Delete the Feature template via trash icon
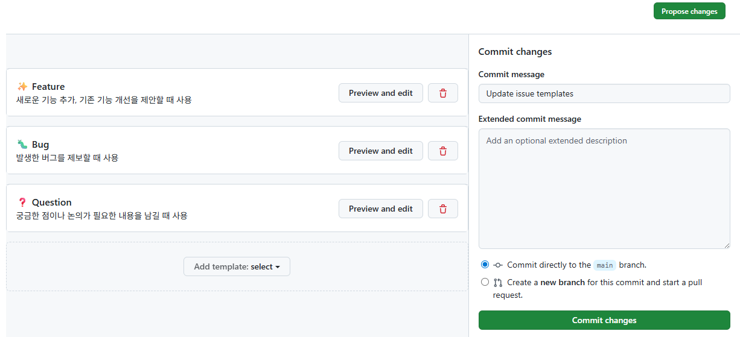Screen dimensions: 740x337 pyautogui.click(x=443, y=93)
